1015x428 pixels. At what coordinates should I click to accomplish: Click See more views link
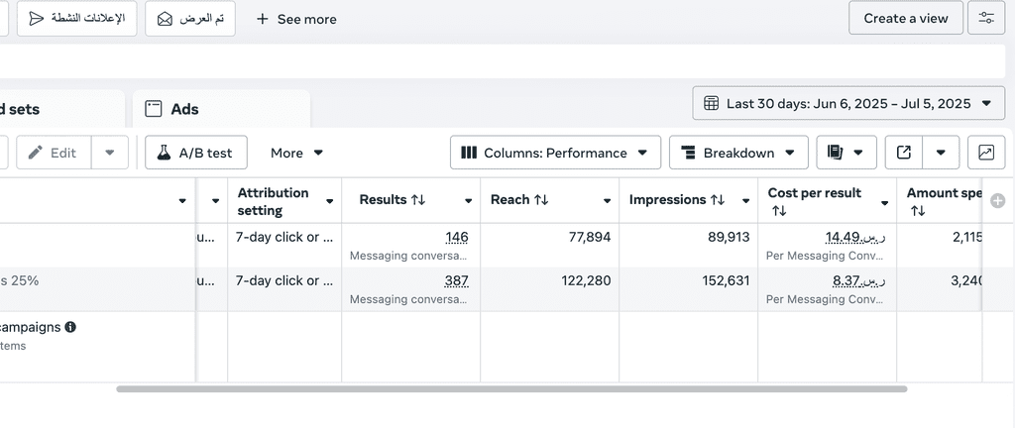[x=296, y=20]
